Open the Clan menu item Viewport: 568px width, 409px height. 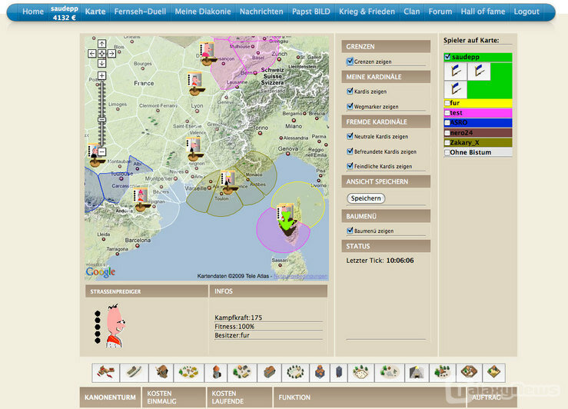click(x=412, y=12)
